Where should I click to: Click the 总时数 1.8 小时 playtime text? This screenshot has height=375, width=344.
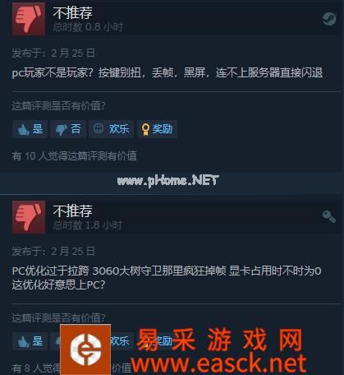[87, 225]
